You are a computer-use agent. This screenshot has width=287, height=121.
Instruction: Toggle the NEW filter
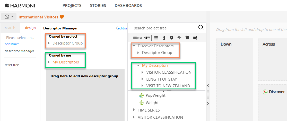[147, 38]
